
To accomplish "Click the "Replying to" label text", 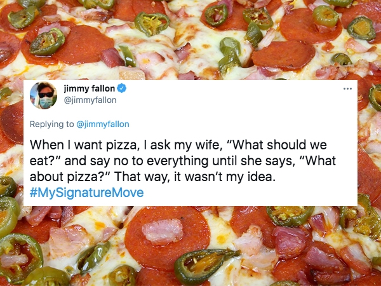I will pyautogui.click(x=53, y=124).
